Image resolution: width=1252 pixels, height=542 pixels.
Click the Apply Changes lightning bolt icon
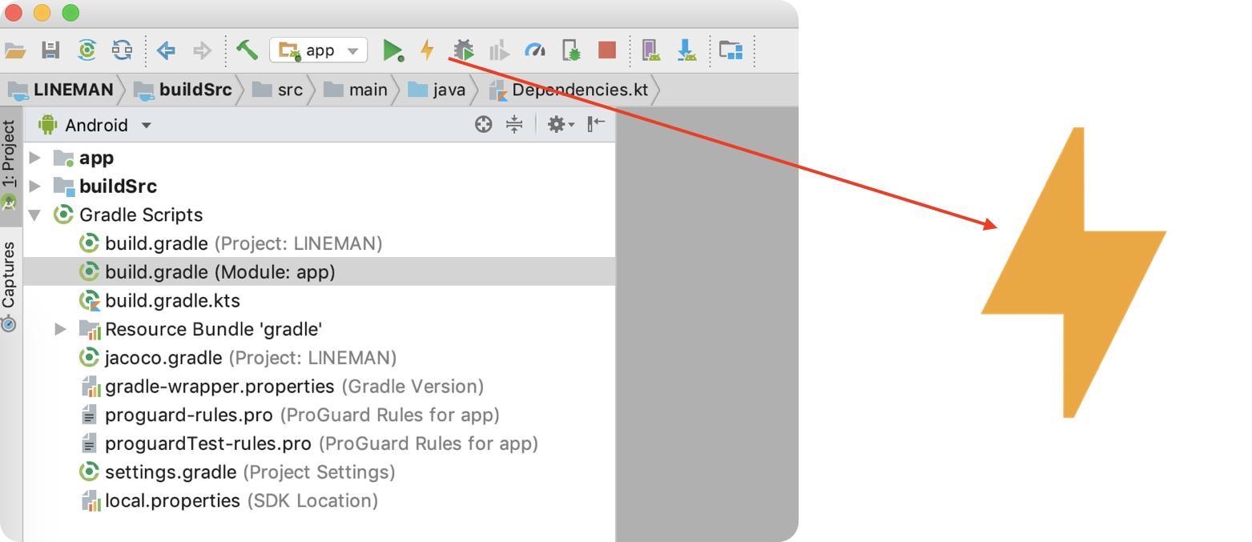pos(427,50)
